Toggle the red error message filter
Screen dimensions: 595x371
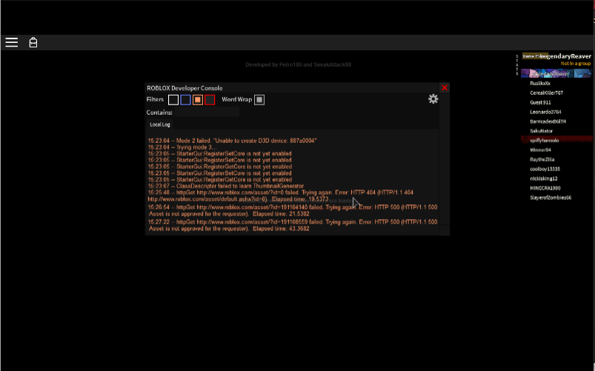point(210,100)
